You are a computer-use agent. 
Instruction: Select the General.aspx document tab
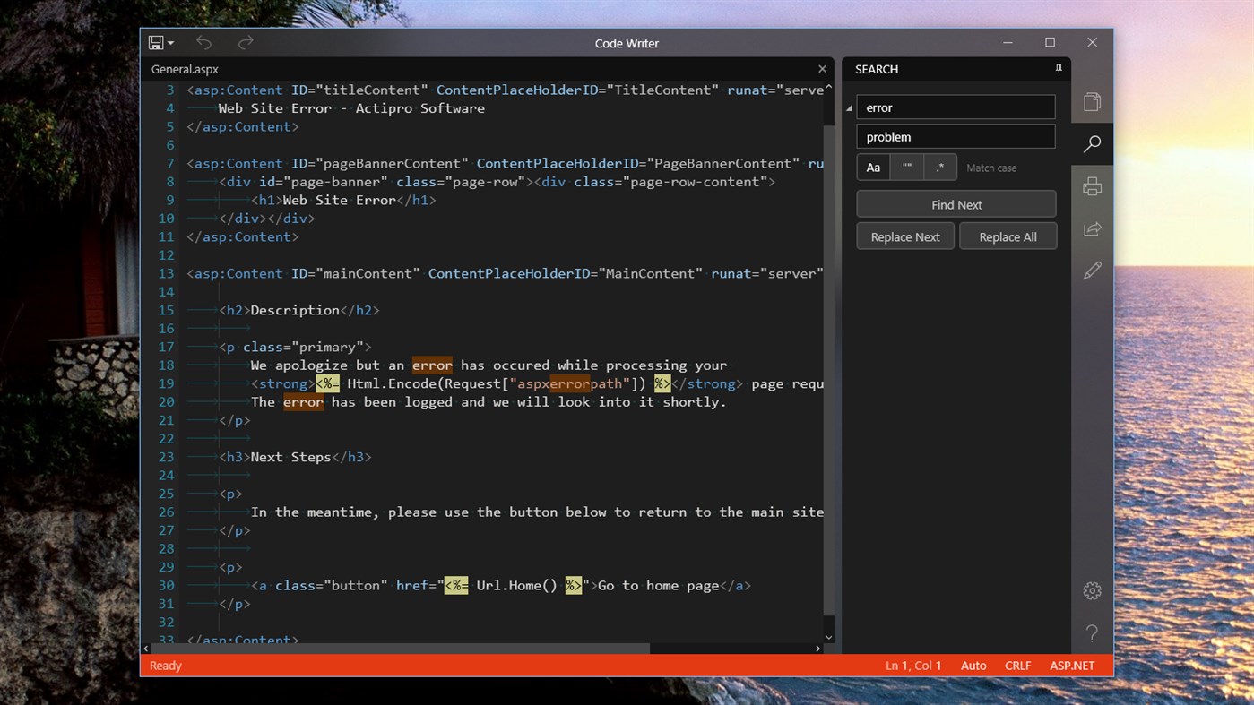185,69
